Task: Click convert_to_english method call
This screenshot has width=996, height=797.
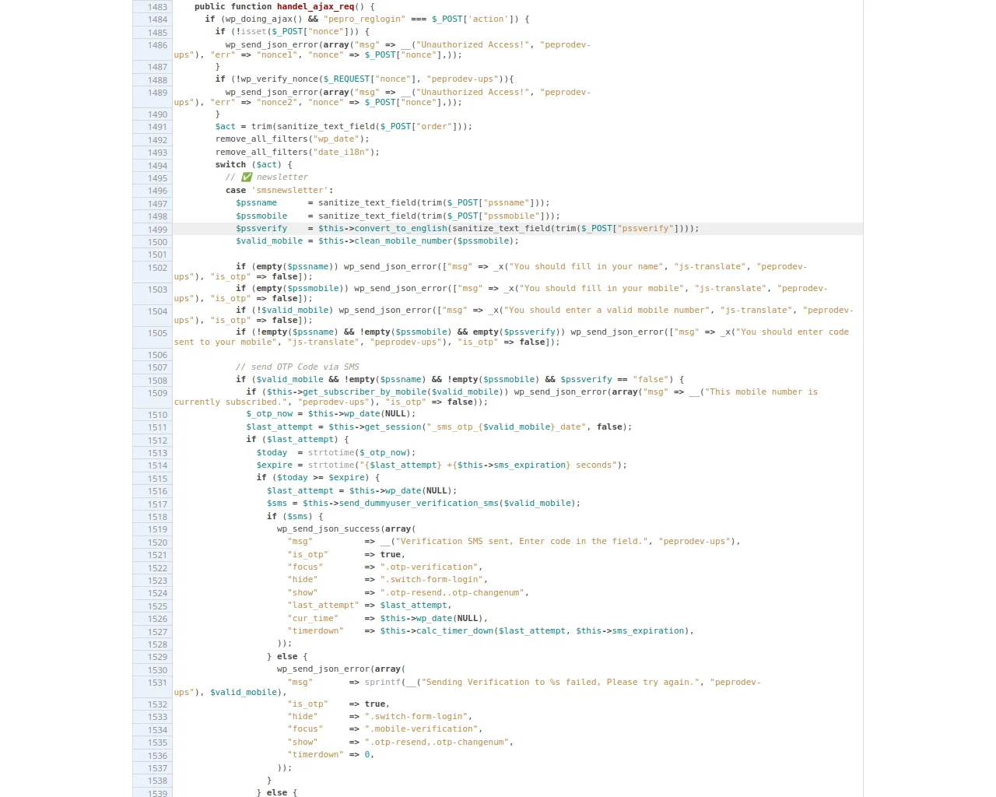Action: click(401, 228)
